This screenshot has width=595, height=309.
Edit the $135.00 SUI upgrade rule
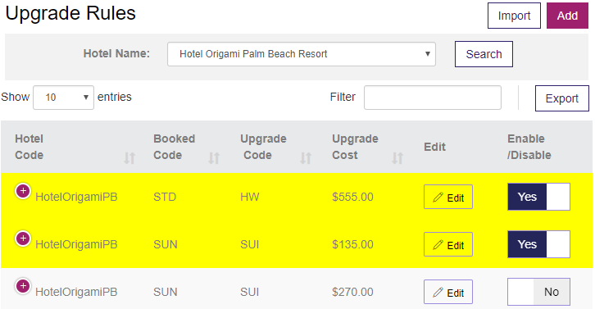[x=448, y=244]
